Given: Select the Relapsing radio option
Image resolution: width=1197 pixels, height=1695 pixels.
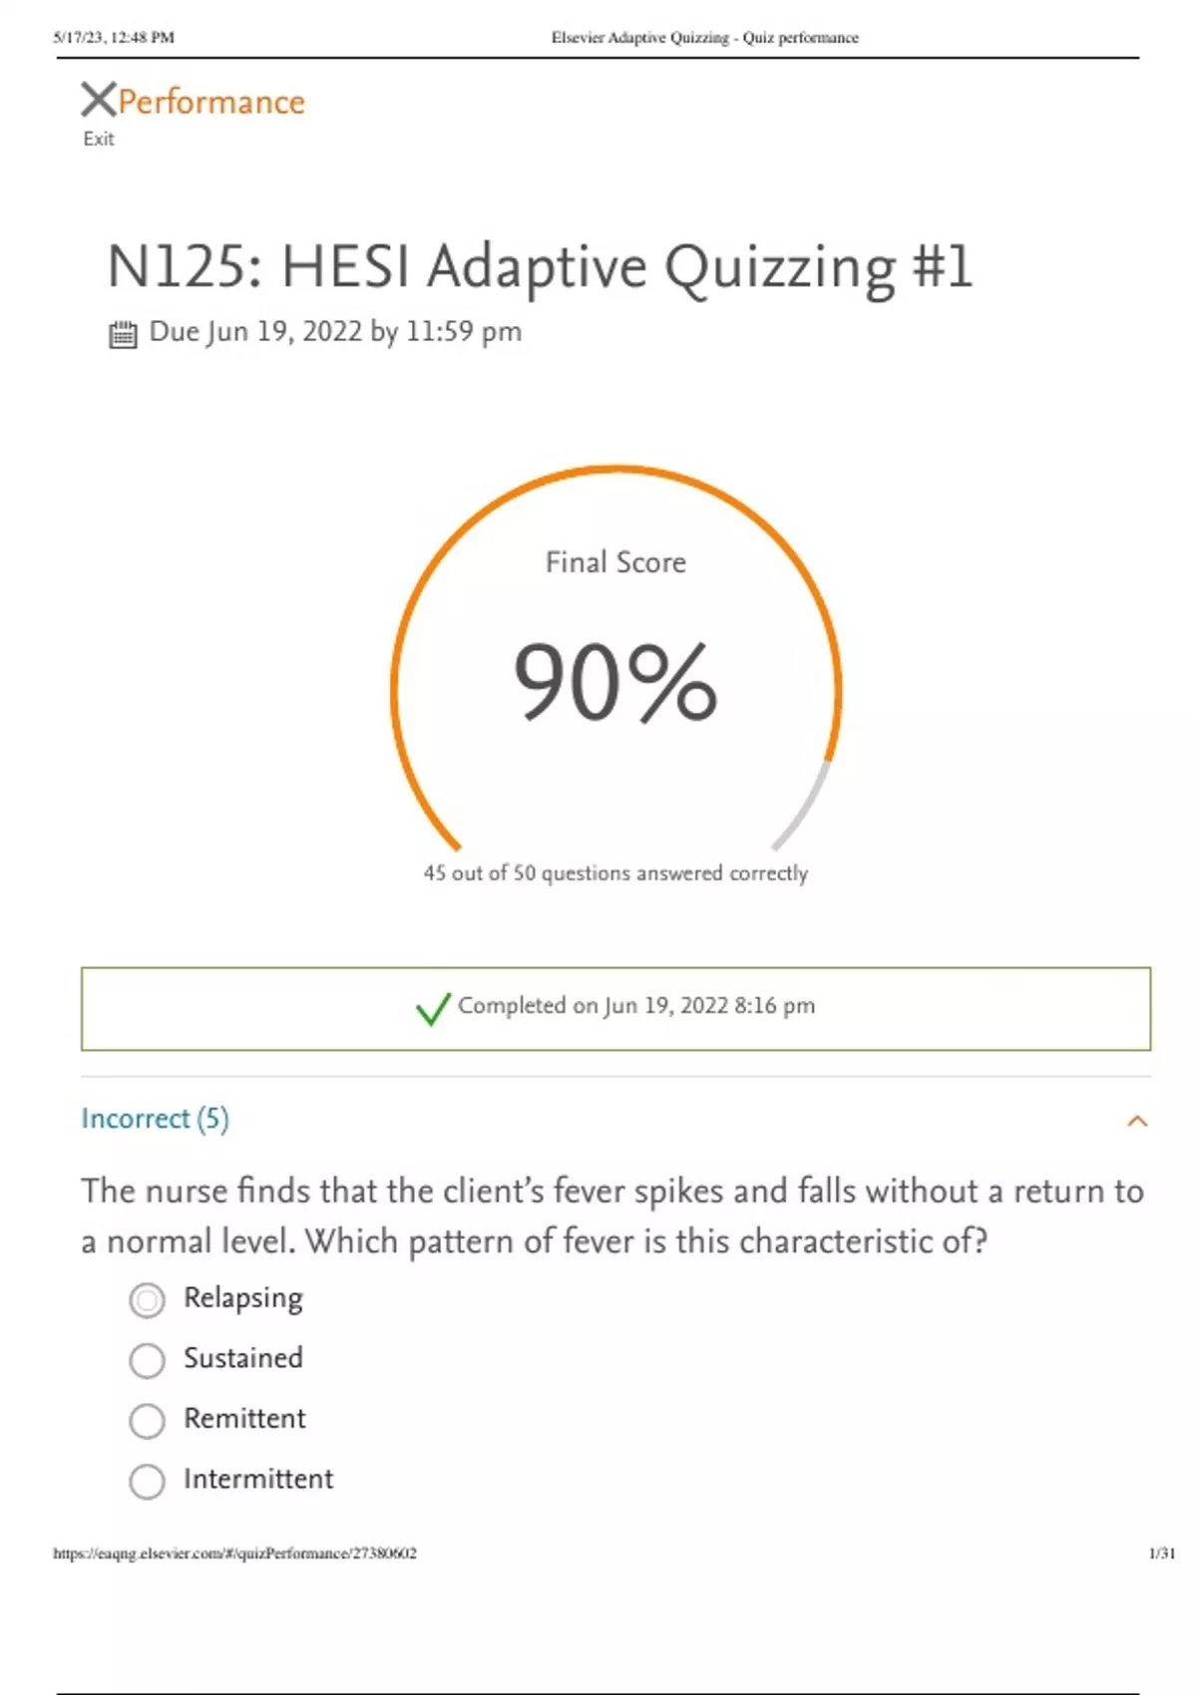Looking at the screenshot, I should (147, 1300).
